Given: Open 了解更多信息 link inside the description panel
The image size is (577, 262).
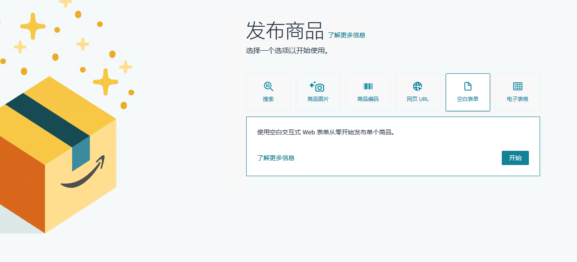Looking at the screenshot, I should [276, 158].
